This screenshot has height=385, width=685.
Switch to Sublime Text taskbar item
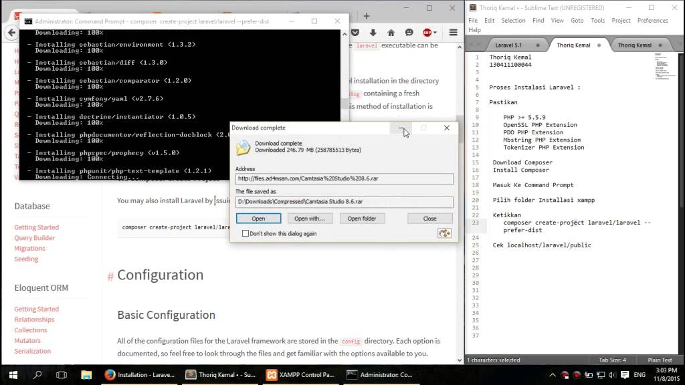coord(221,375)
